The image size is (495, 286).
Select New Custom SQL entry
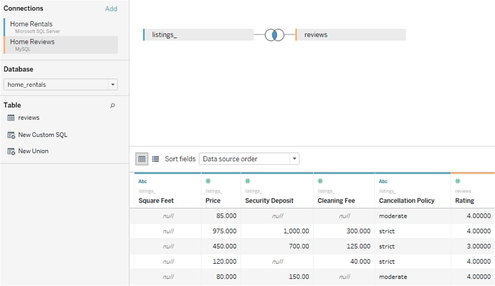42,135
